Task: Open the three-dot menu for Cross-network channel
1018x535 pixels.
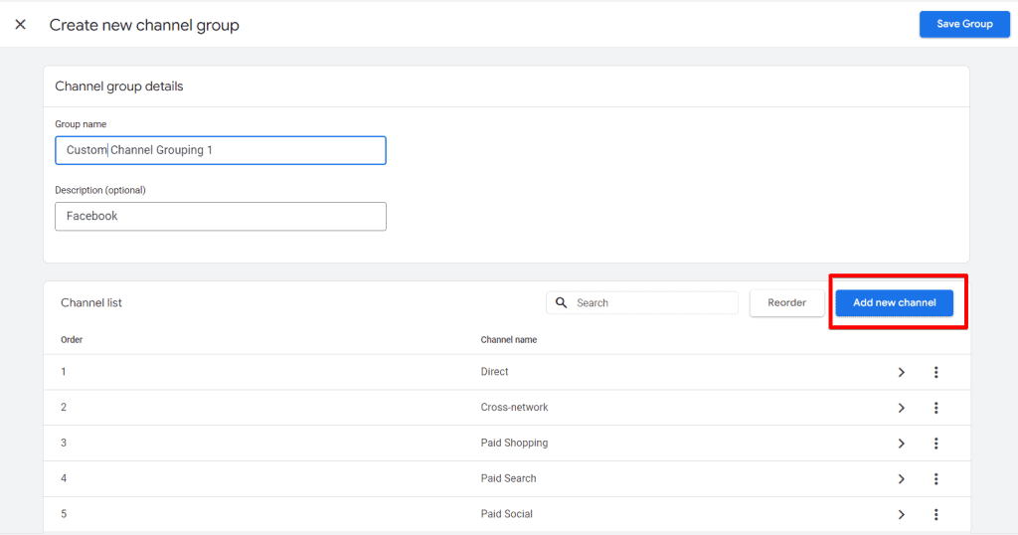Action: tap(935, 408)
